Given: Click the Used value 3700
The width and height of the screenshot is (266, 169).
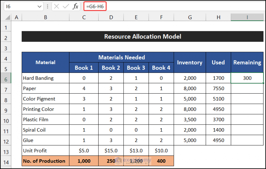Looking at the screenshot, I should [x=218, y=119].
